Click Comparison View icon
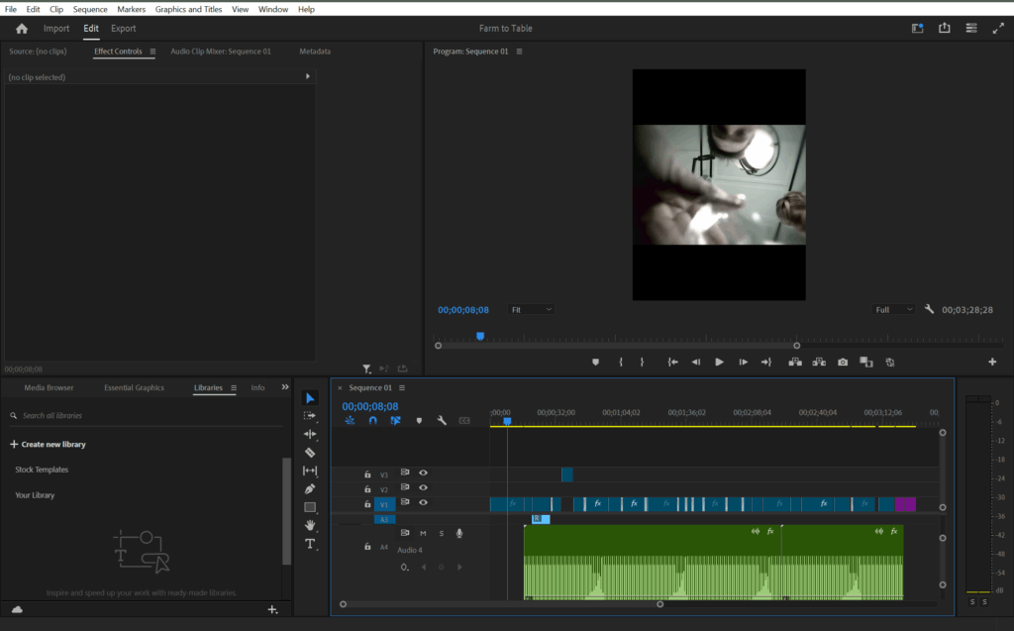The width and height of the screenshot is (1014, 631). coord(865,363)
